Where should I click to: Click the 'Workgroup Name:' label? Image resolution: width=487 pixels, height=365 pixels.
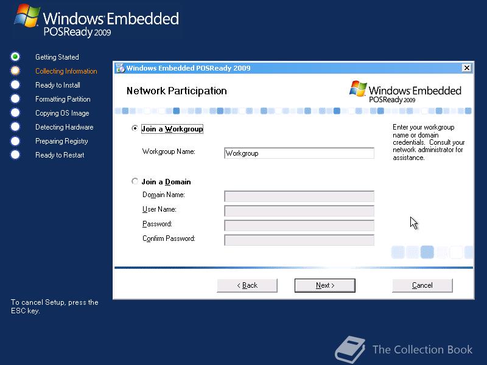click(x=169, y=151)
